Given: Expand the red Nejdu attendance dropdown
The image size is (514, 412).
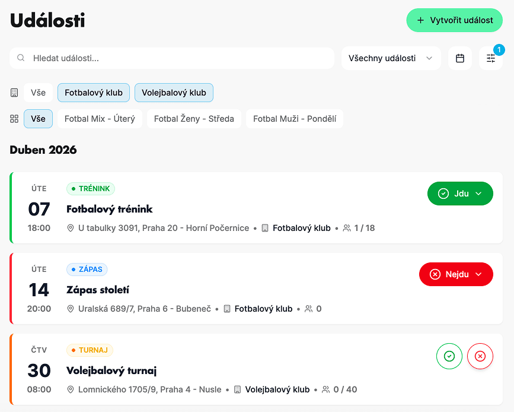Looking at the screenshot, I should [x=456, y=274].
